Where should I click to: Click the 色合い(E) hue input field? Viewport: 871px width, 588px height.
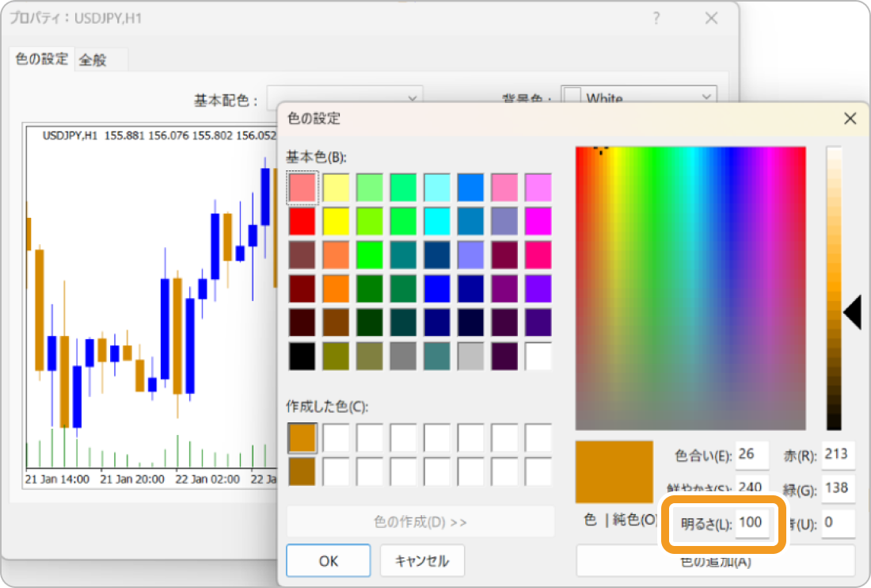click(752, 455)
